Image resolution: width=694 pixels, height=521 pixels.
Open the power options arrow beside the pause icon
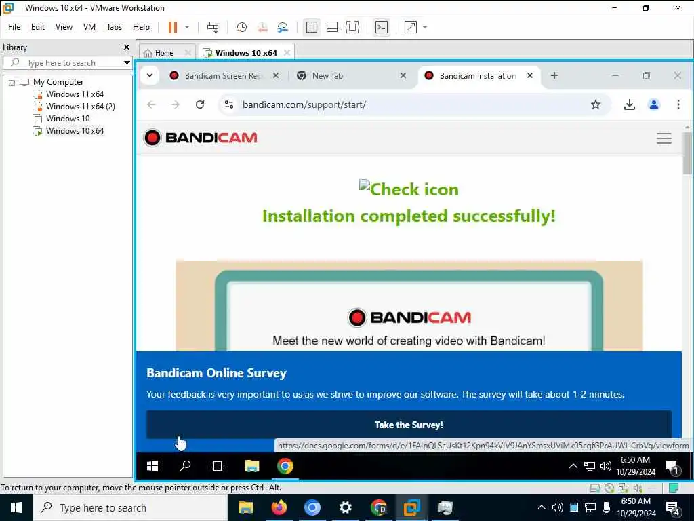[187, 27]
